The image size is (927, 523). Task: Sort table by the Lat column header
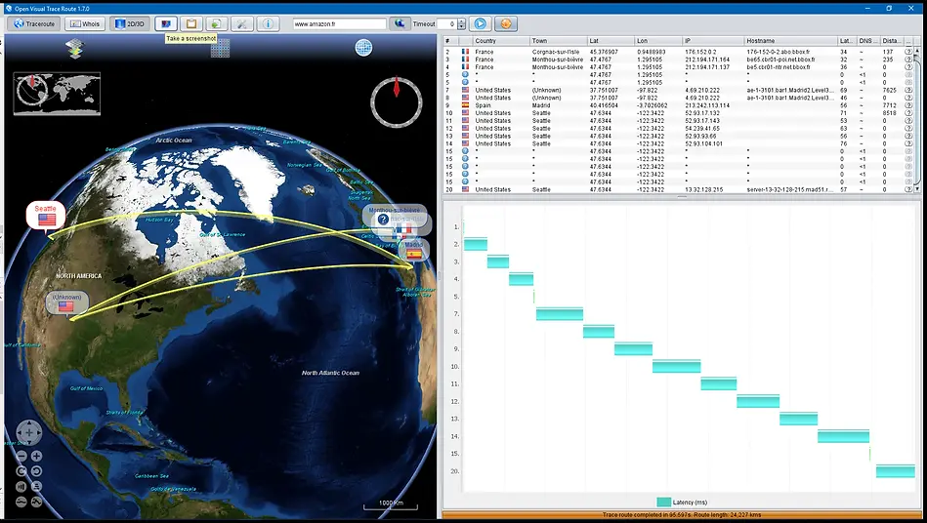611,41
